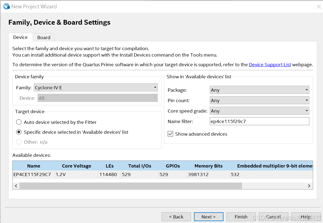Click the 532 multiplier elements cell
The width and height of the screenshot is (323, 223).
pyautogui.click(x=271, y=174)
